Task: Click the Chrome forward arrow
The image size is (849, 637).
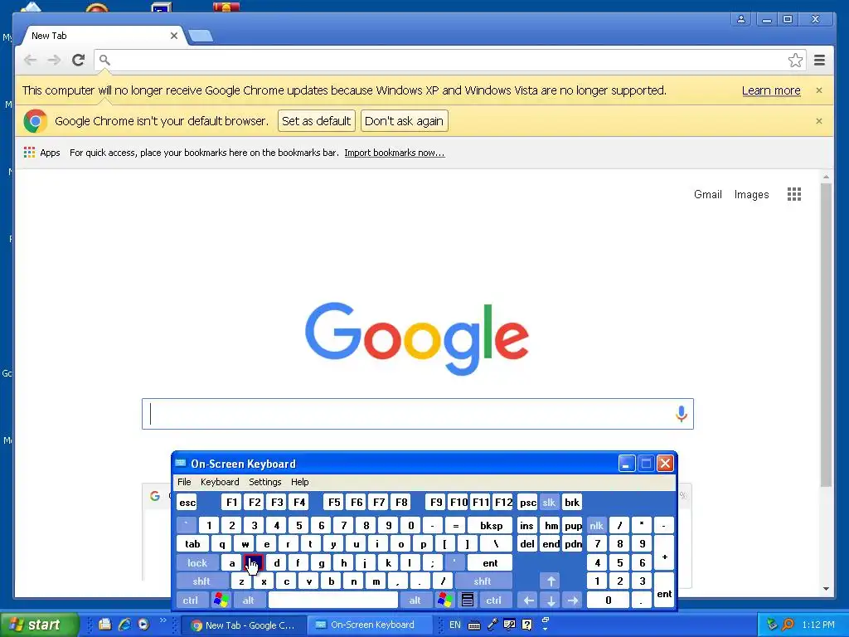Action: (x=54, y=60)
